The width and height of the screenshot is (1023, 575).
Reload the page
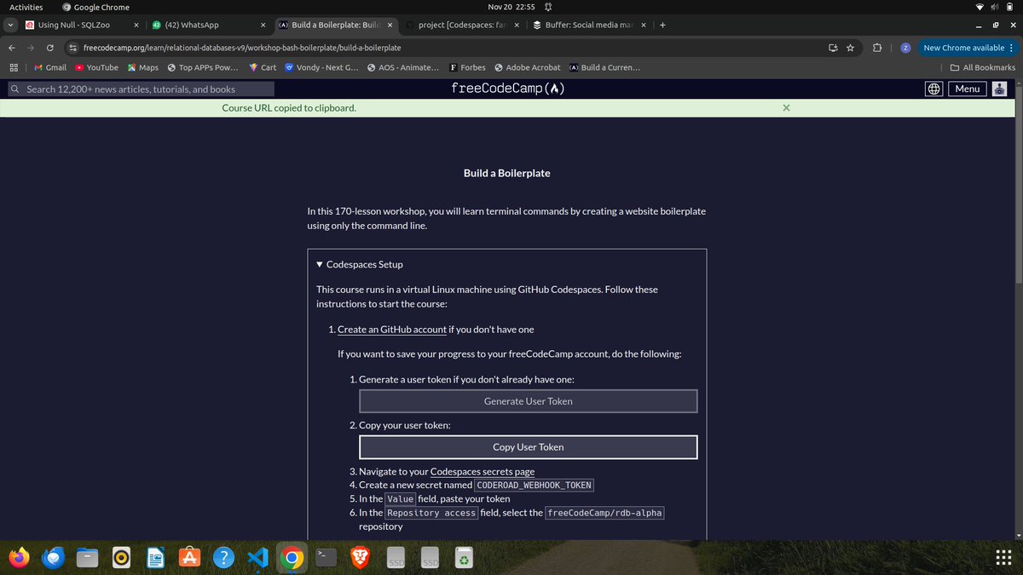coord(50,48)
